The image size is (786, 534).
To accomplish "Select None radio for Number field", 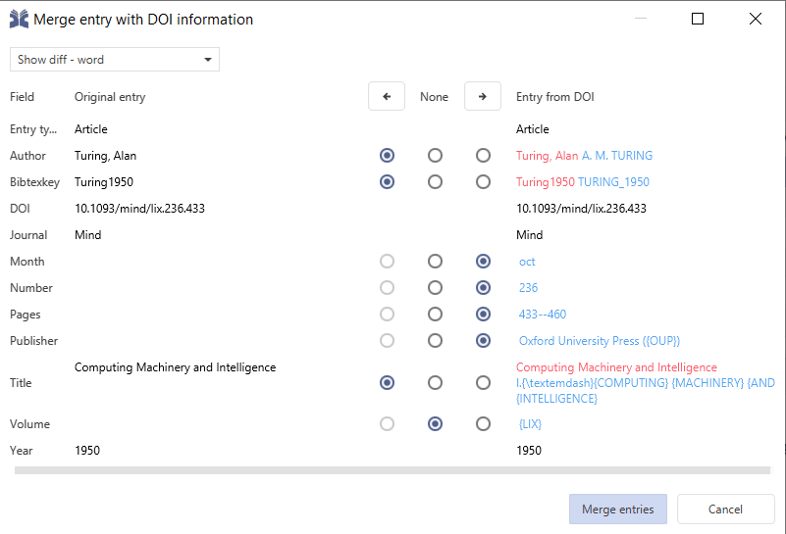I will 435,288.
